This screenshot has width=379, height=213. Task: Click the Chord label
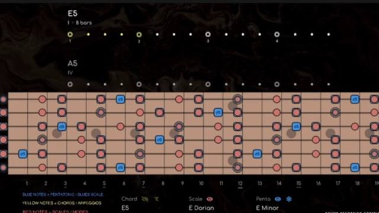(x=129, y=199)
